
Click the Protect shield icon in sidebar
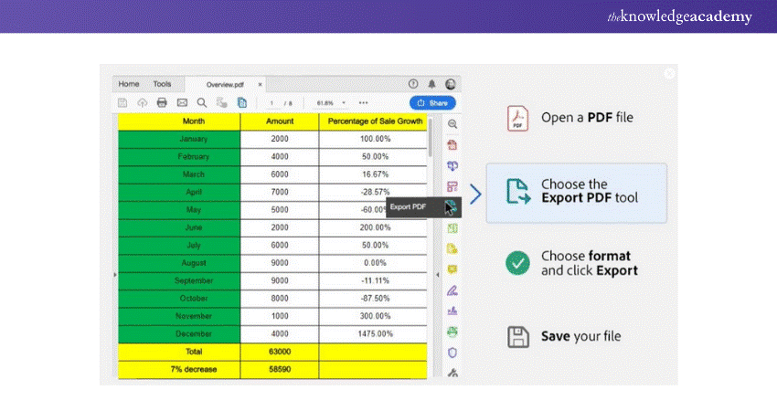[452, 353]
